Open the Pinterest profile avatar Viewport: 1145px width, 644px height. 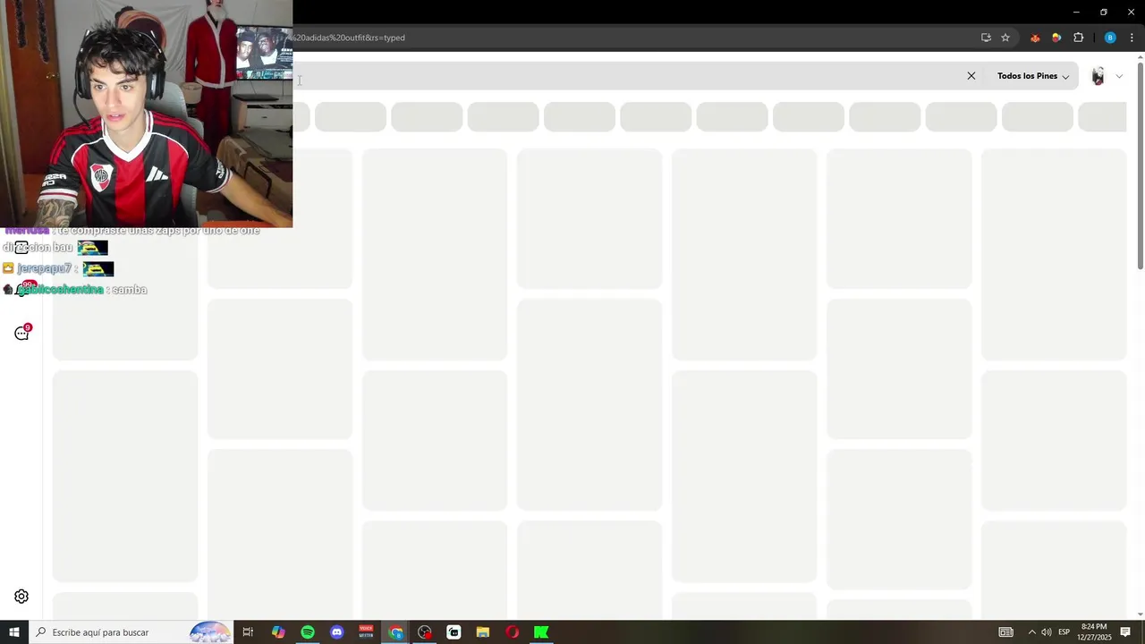click(1098, 76)
